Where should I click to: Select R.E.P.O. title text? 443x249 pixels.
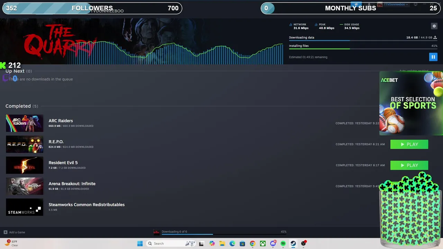point(56,142)
